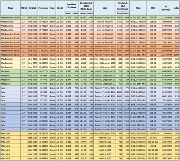Select the "PassMark VGA Benchmark" header
The width and height of the screenshot is (180, 161).
[x=123, y=6]
